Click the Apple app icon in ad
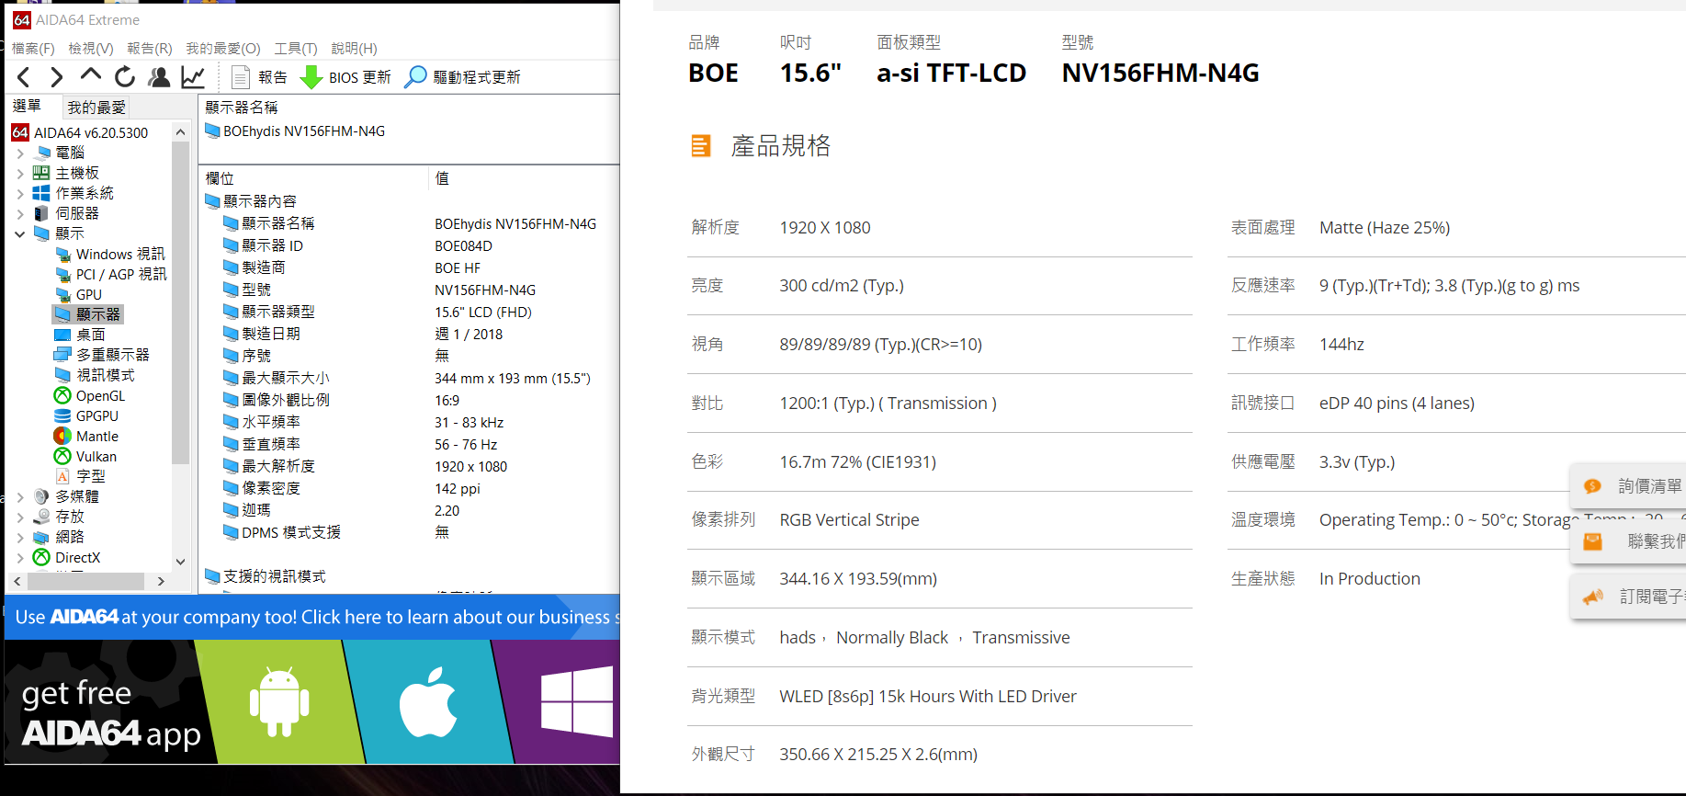The height and width of the screenshot is (796, 1686). [428, 702]
